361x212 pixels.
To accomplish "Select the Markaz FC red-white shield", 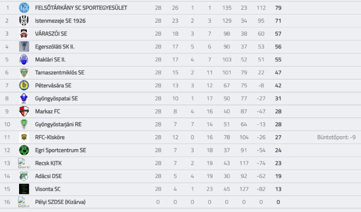I will 24,111.
